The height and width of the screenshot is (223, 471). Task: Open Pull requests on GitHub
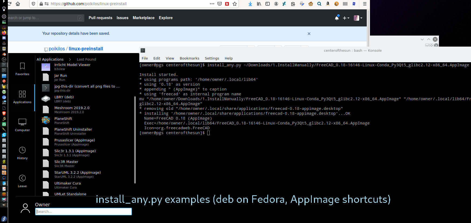[x=101, y=18]
